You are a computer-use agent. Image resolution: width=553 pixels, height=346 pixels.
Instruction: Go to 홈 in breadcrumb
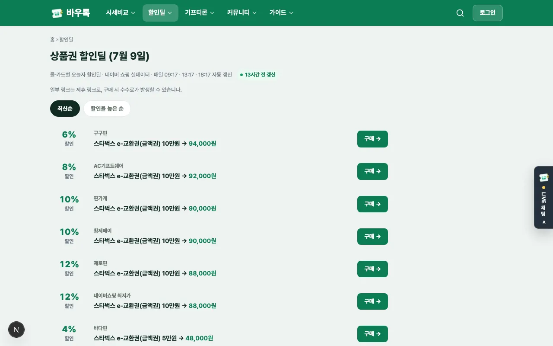(52, 39)
